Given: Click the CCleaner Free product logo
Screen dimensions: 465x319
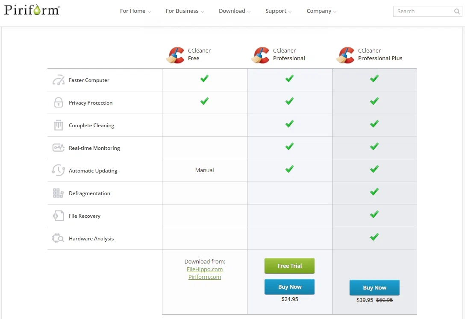Looking at the screenshot, I should [x=176, y=55].
